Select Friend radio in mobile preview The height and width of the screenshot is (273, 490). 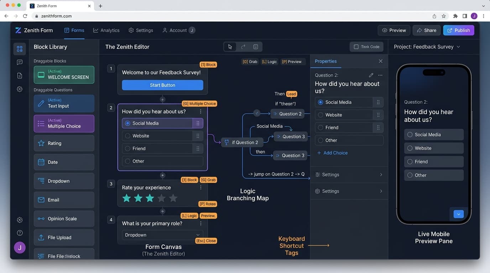tap(410, 162)
